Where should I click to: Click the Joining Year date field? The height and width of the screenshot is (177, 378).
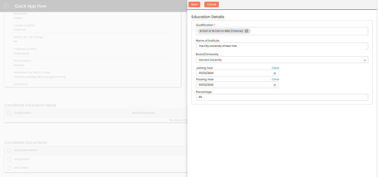(x=235, y=73)
